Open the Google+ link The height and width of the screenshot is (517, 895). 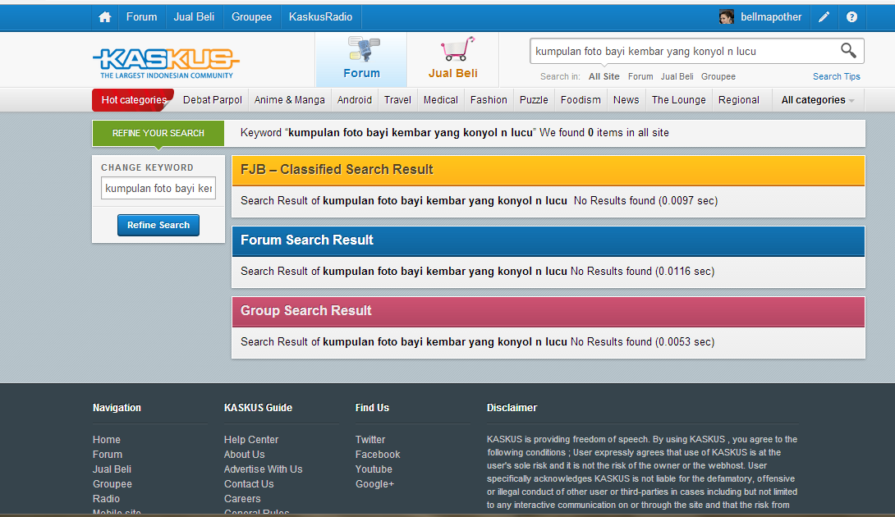[x=374, y=484]
